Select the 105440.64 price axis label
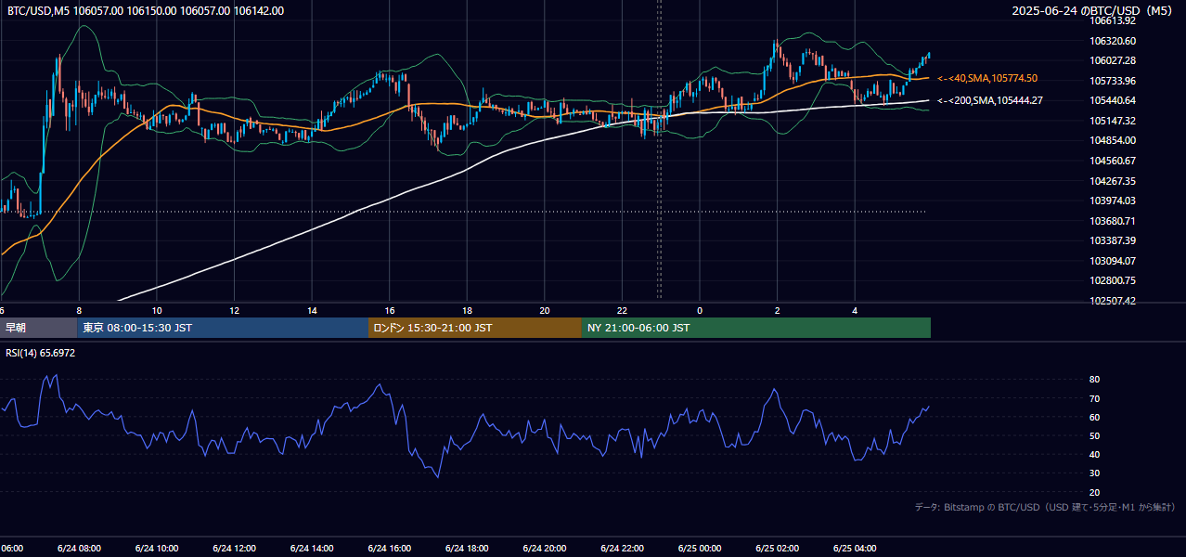1186x557 pixels. pyautogui.click(x=1113, y=100)
